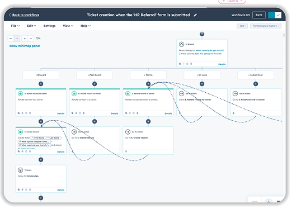Open the File menu dropdown
This screenshot has height=209, width=292.
click(x=15, y=26)
